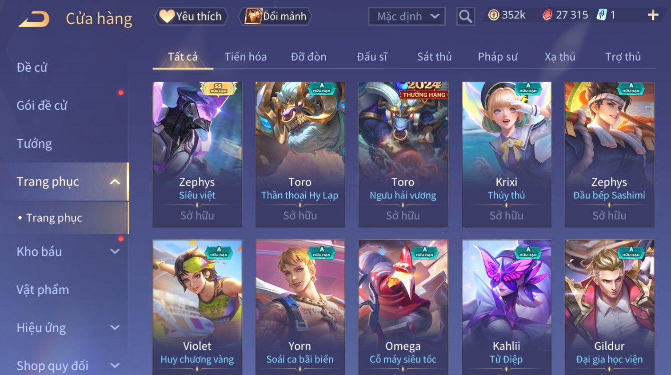Click the gold coin currency icon
This screenshot has width=671, height=375.
(494, 15)
